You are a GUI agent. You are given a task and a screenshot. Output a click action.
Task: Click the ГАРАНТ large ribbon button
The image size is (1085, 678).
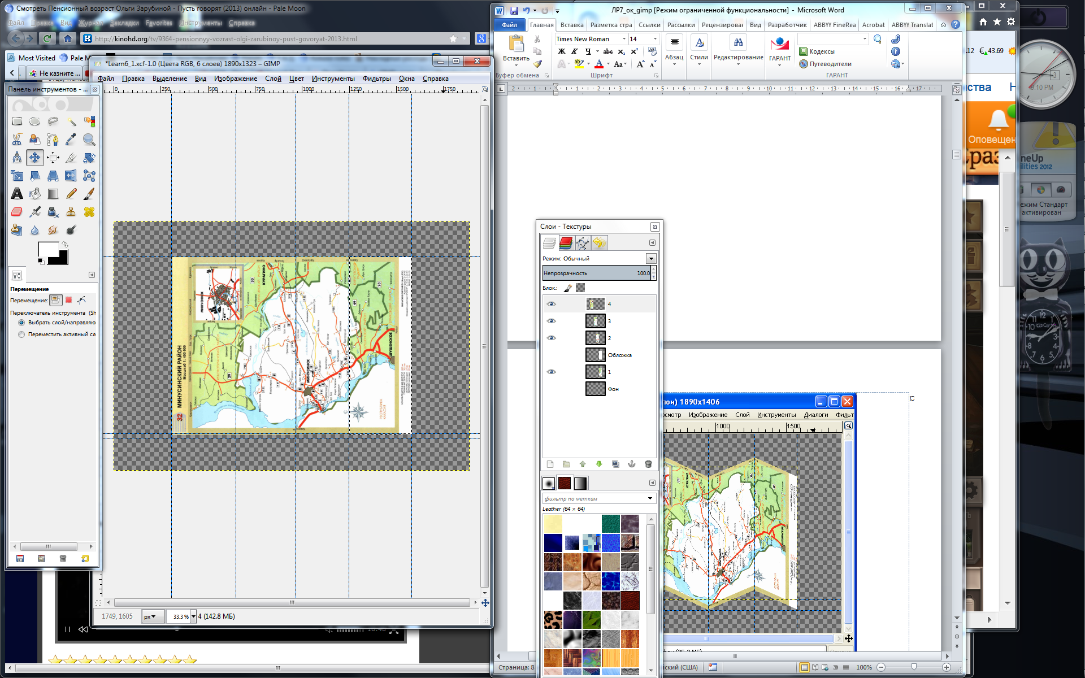point(780,51)
